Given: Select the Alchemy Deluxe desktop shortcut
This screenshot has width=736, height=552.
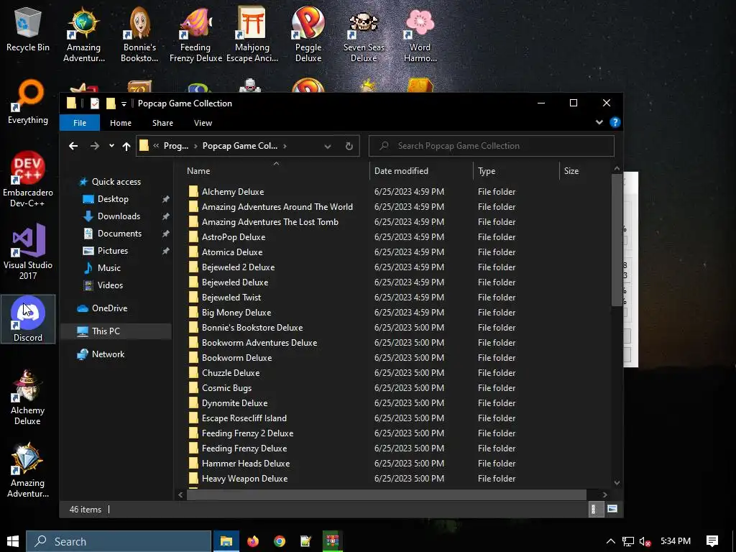Looking at the screenshot, I should tap(28, 397).
